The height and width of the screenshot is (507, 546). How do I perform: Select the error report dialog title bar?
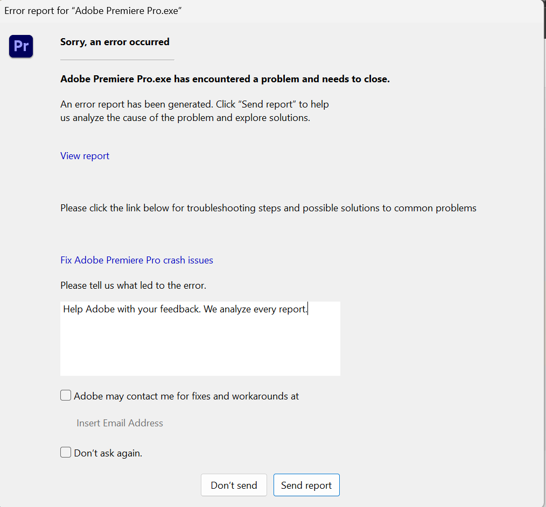tap(93, 10)
